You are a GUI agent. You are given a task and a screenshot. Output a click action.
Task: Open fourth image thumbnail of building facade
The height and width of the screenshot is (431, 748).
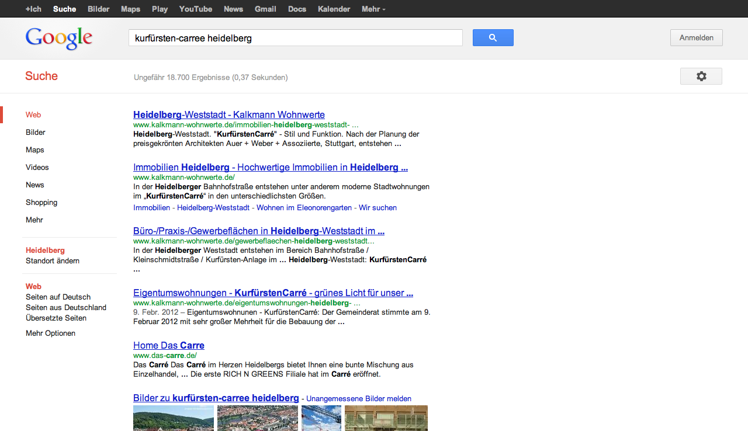386,418
